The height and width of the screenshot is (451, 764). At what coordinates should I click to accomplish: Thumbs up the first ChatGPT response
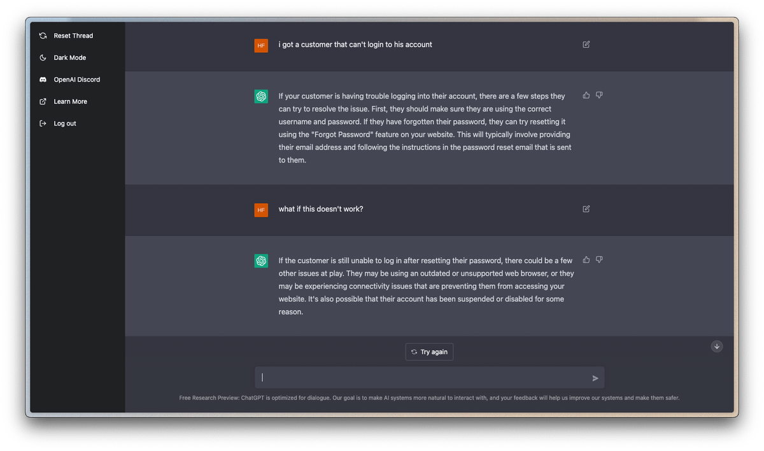[586, 96]
